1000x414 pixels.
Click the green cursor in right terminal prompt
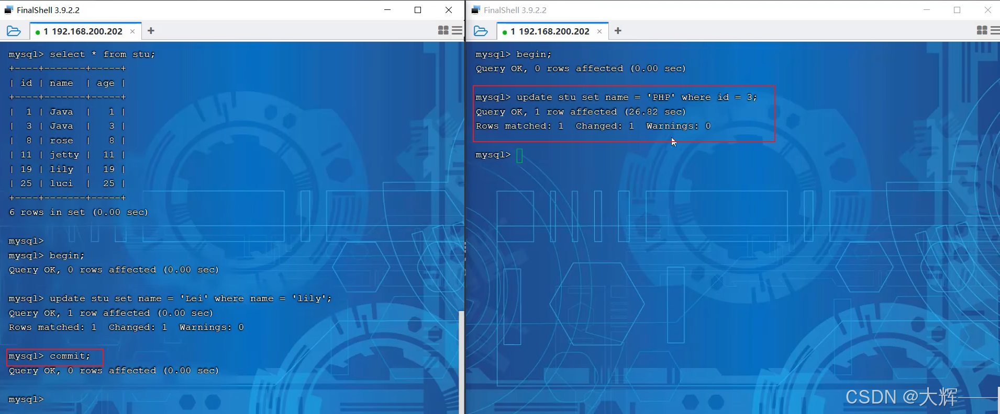tap(519, 155)
